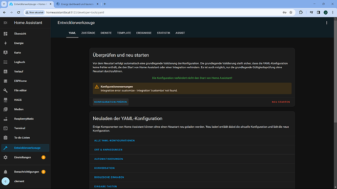Close the Entwicklerwerkzeuge browser tab
The height and width of the screenshot is (189, 337).
pos(51,4)
